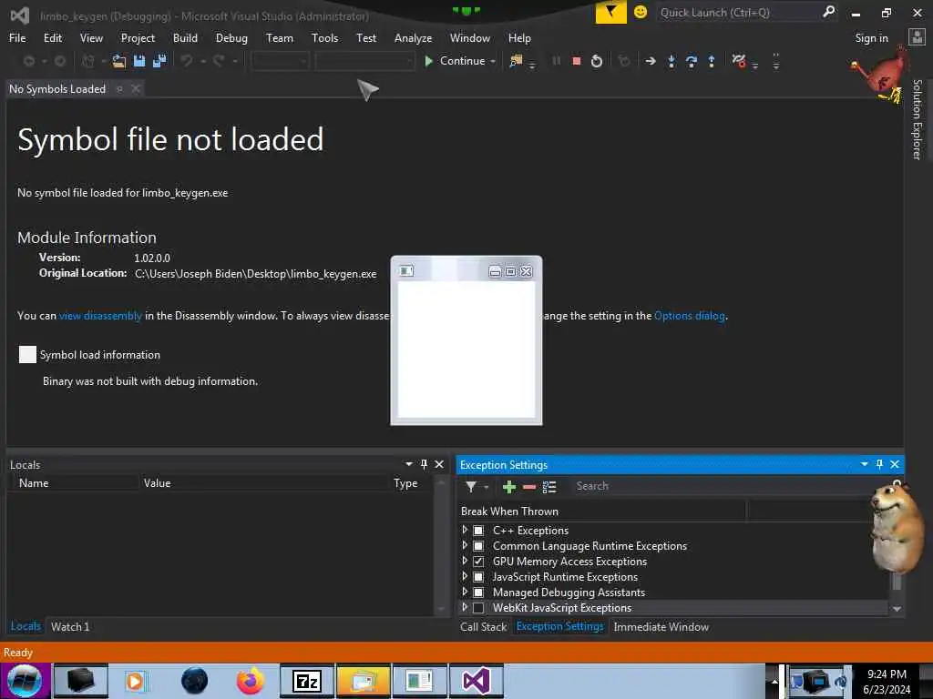Expand WebKit JavaScript Exceptions node
Viewport: 933px width, 699px height.
coord(465,606)
